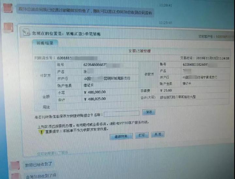
Task: Click the timestamp 11:25:48
Action: [165, 23]
